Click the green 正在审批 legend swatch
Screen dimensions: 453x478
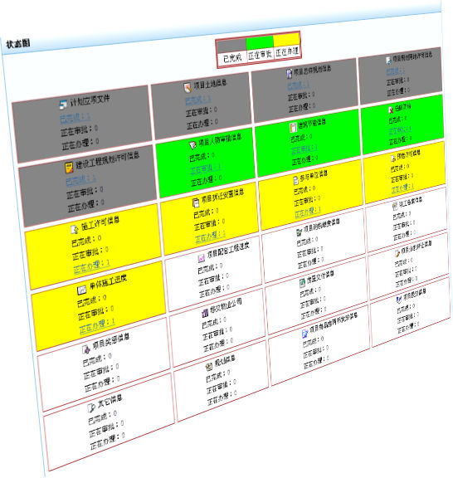260,42
